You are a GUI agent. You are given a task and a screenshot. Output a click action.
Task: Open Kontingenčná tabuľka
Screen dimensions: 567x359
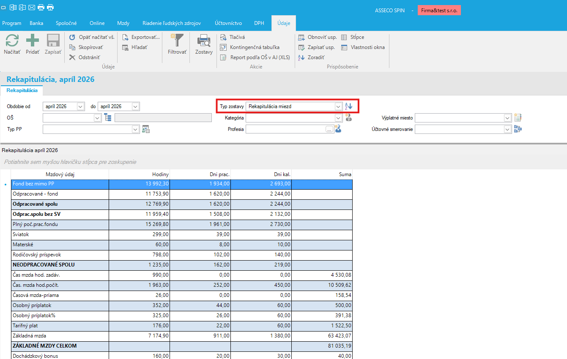[250, 47]
